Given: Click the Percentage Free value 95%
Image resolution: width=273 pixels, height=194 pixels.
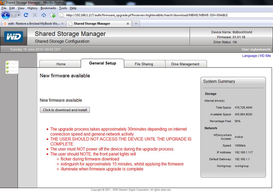Looking at the screenshot, I should [x=238, y=121].
